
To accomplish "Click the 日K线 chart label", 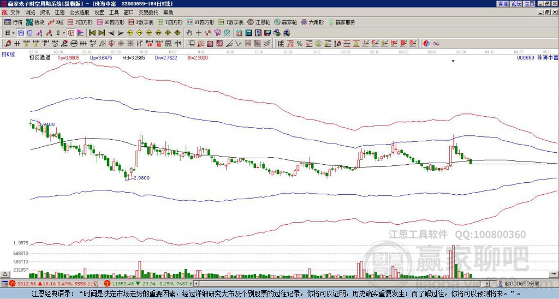I will tap(8, 54).
